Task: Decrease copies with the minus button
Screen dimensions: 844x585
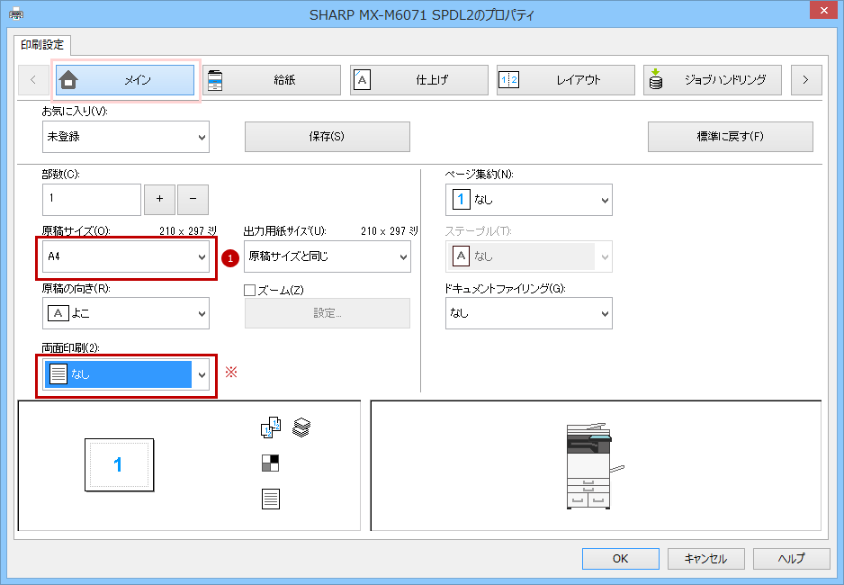Action: tap(193, 199)
